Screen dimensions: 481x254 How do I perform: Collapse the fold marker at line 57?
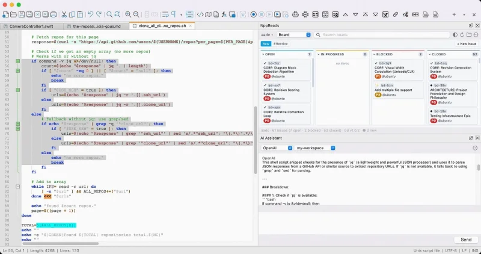click(x=18, y=70)
